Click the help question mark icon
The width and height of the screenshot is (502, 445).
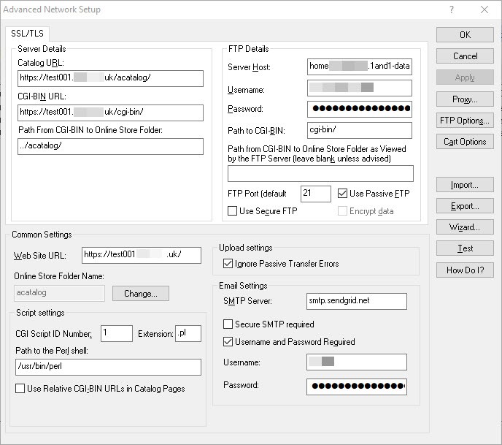tap(452, 9)
